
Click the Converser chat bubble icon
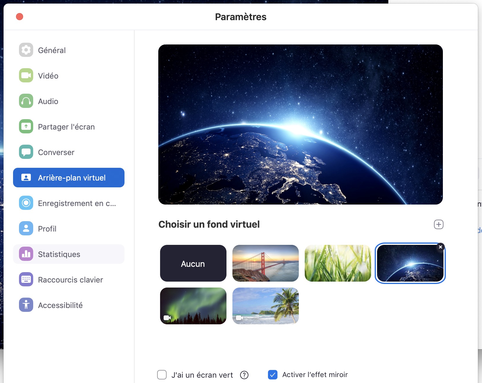(x=26, y=152)
